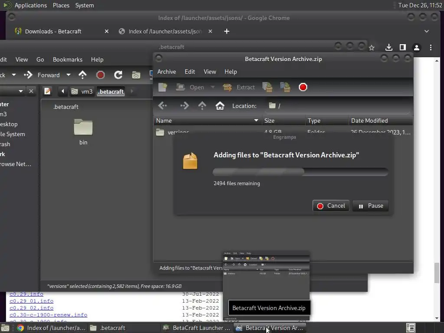Click the stop loading icon in file manager
This screenshot has height=333, width=444.
point(100,75)
